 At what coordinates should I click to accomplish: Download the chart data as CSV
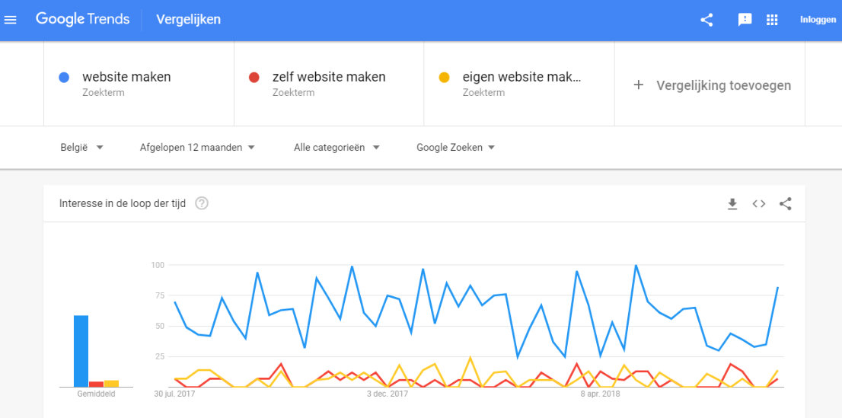coord(732,203)
